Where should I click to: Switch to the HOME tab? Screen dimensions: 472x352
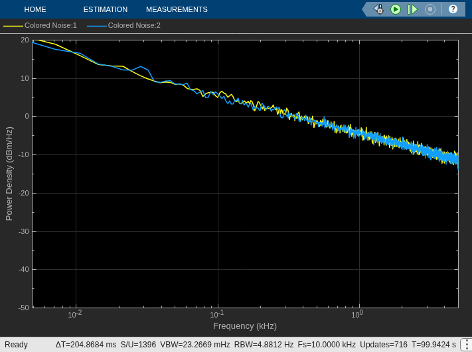click(x=35, y=9)
